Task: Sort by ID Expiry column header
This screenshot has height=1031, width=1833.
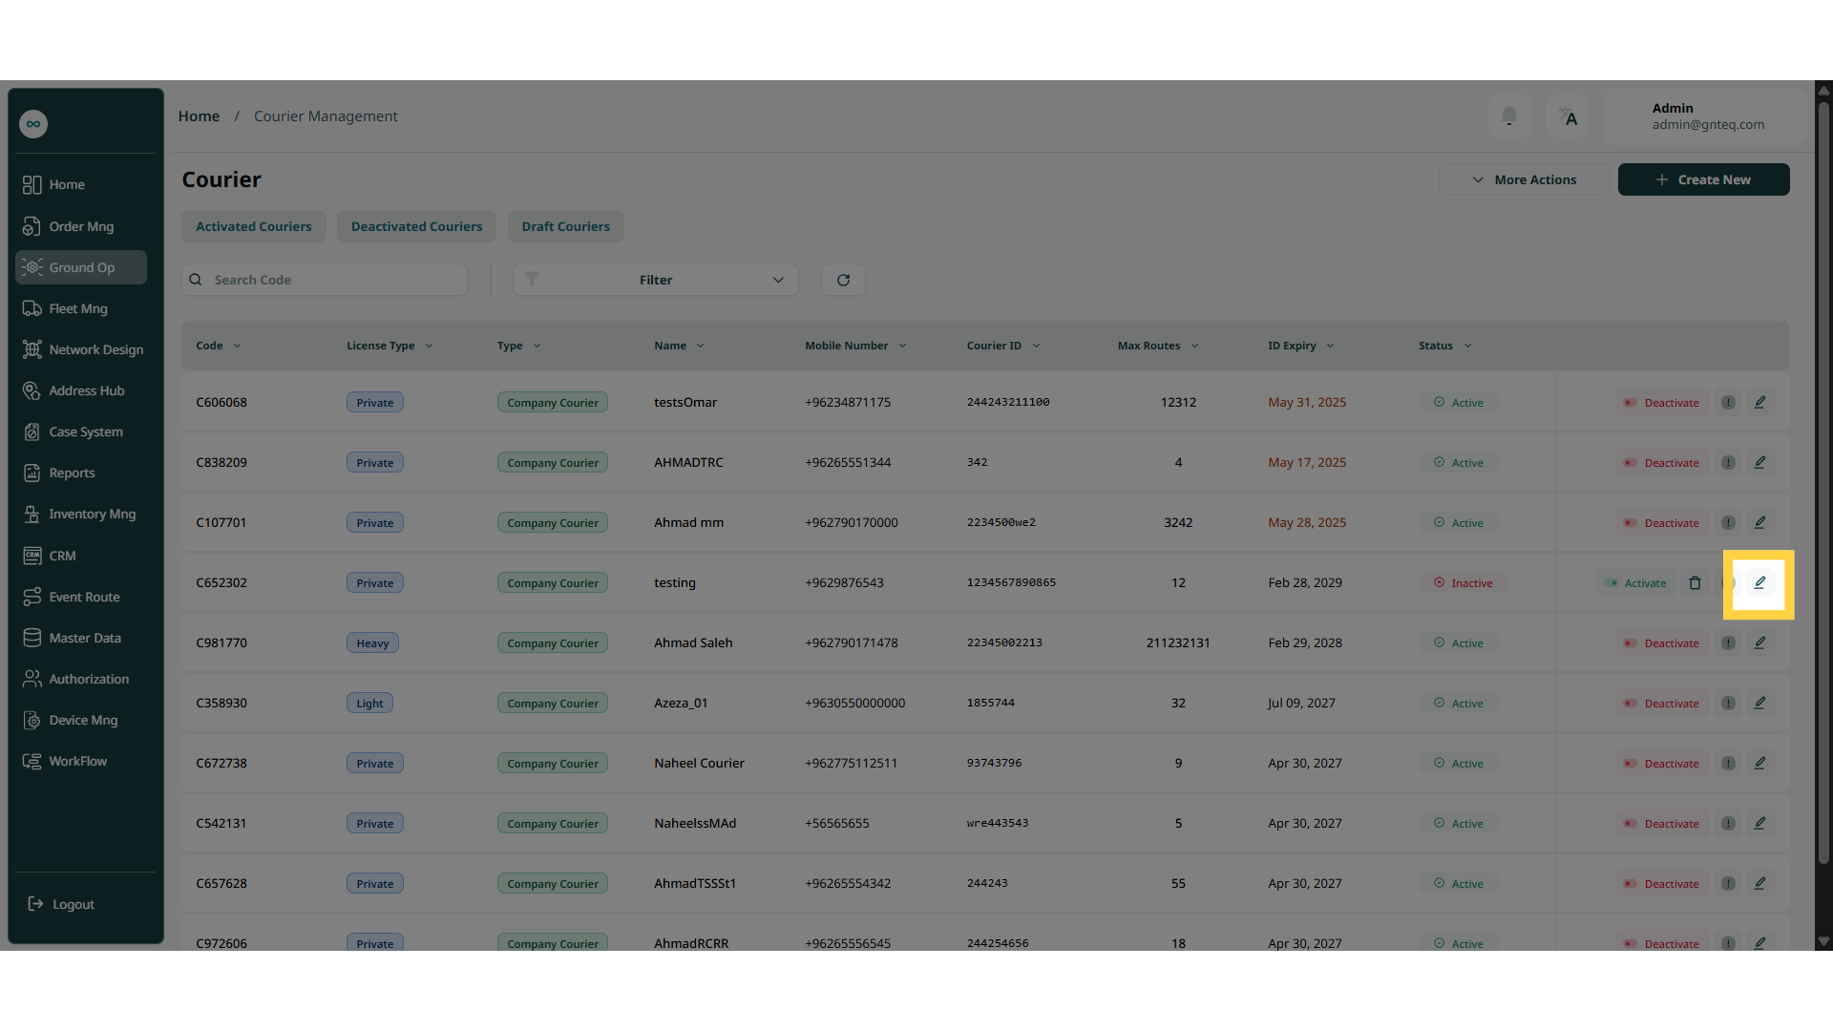Action: [1301, 346]
